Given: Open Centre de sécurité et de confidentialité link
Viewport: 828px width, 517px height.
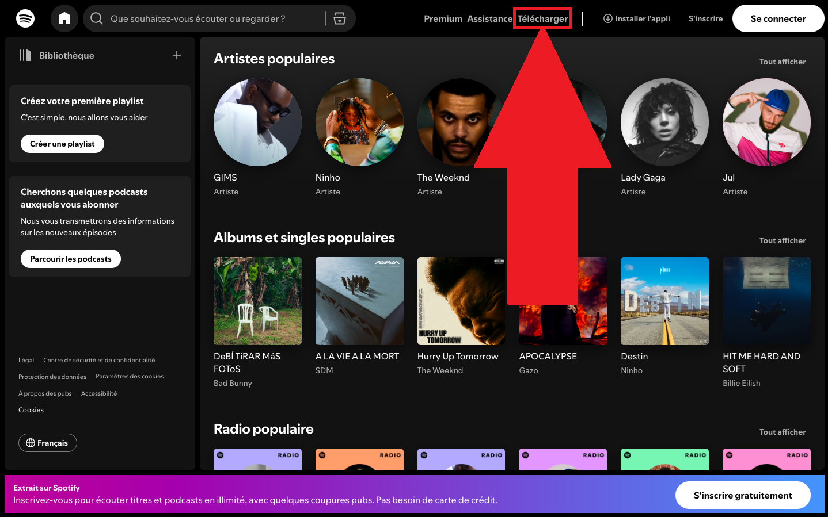Looking at the screenshot, I should 99,360.
